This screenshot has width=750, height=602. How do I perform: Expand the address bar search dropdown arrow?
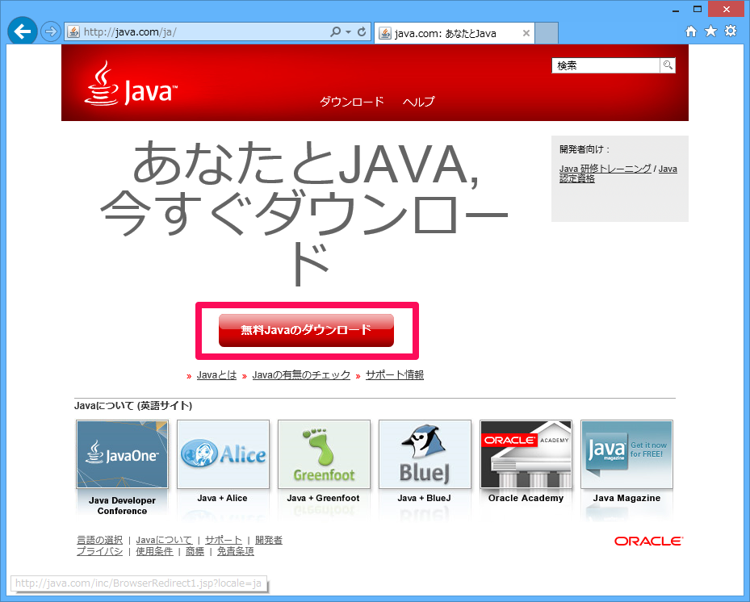tap(348, 32)
